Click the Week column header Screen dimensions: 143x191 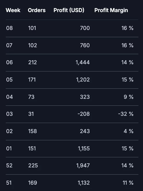[13, 10]
